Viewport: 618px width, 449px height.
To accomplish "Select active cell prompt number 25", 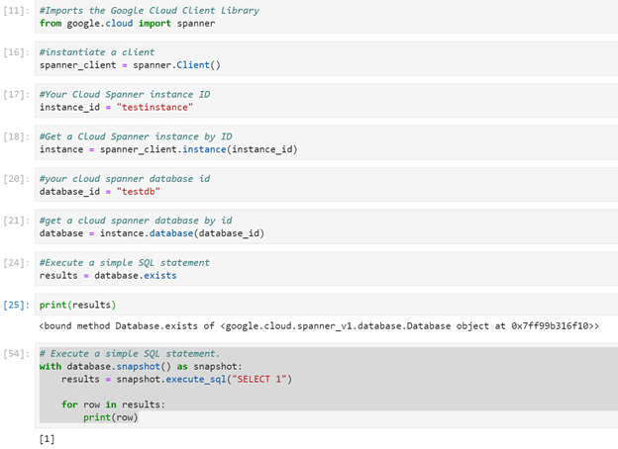I will tap(16, 305).
